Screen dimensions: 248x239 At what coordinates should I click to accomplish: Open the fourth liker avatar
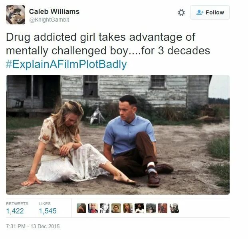click(x=116, y=208)
